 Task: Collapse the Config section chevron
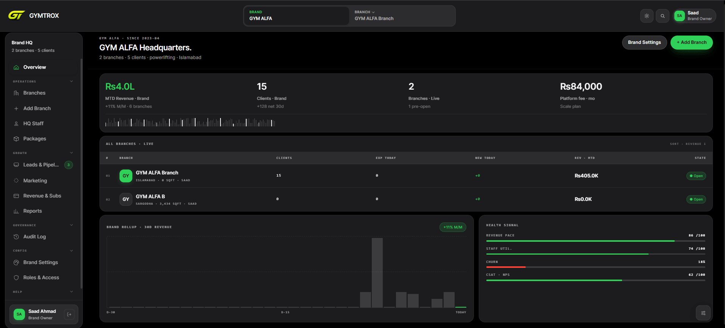[71, 250]
